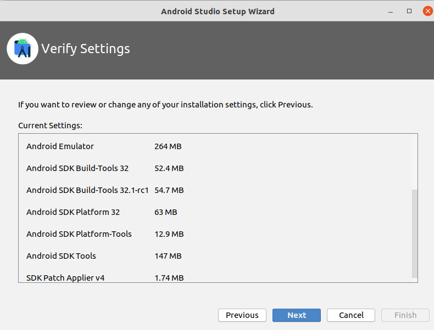Select Android SDK Build-Tools 32.1-rc1 entry

coord(87,190)
